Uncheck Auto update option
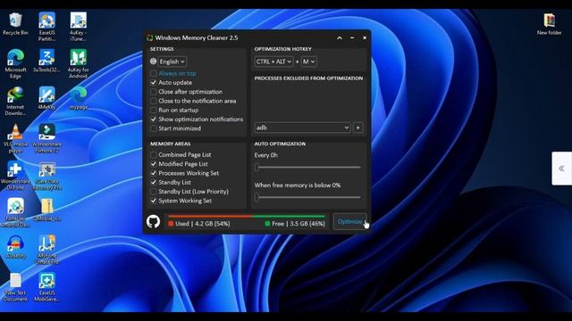This screenshot has width=572, height=321. point(154,83)
